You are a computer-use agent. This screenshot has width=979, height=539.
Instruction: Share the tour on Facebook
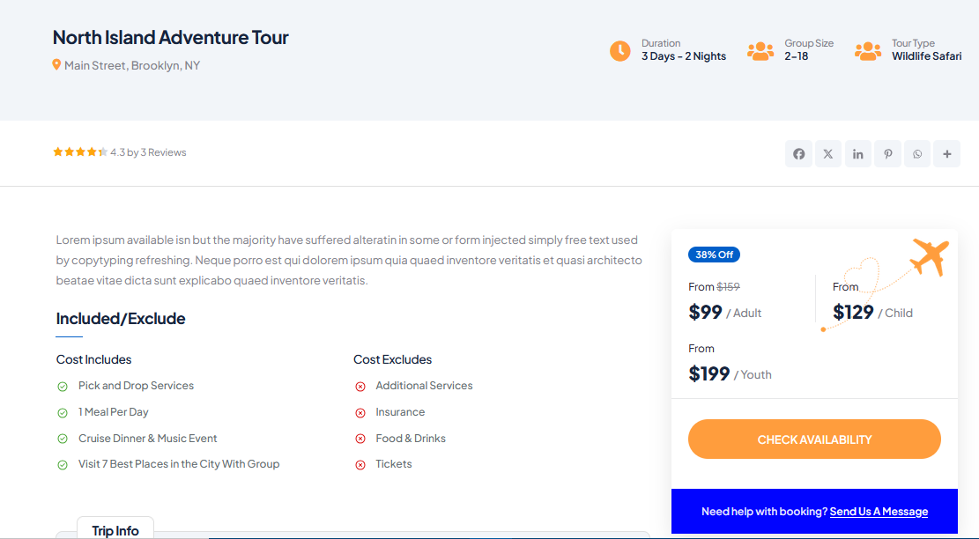point(798,154)
